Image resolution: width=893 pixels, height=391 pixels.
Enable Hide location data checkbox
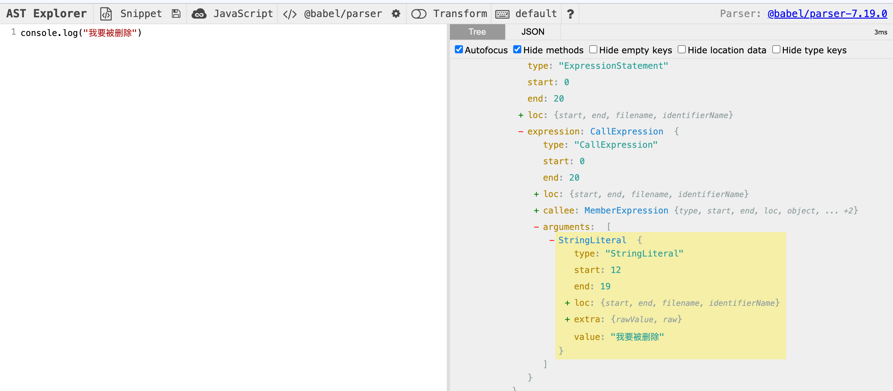point(681,50)
